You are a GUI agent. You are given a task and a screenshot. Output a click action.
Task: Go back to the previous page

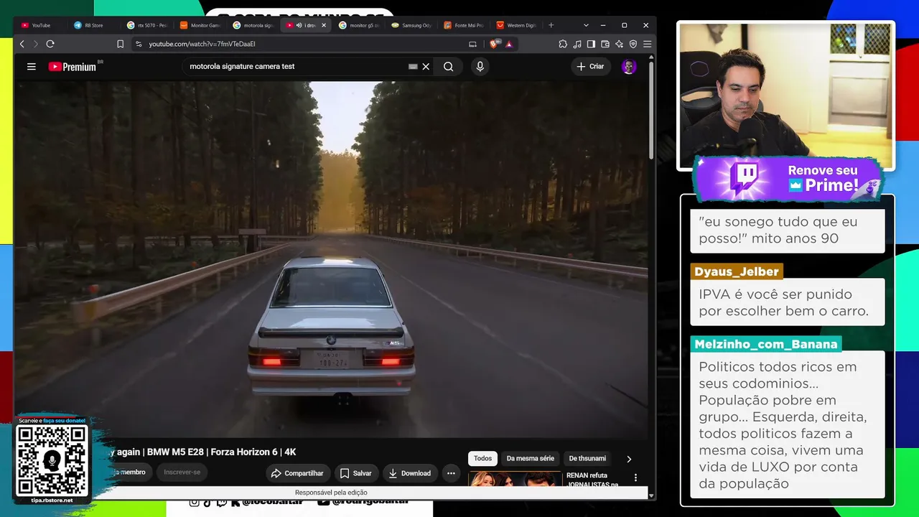22,44
